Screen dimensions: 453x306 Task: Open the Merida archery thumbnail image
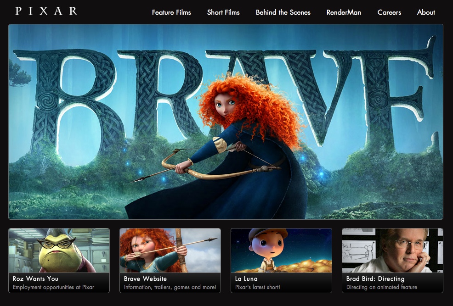click(x=170, y=250)
